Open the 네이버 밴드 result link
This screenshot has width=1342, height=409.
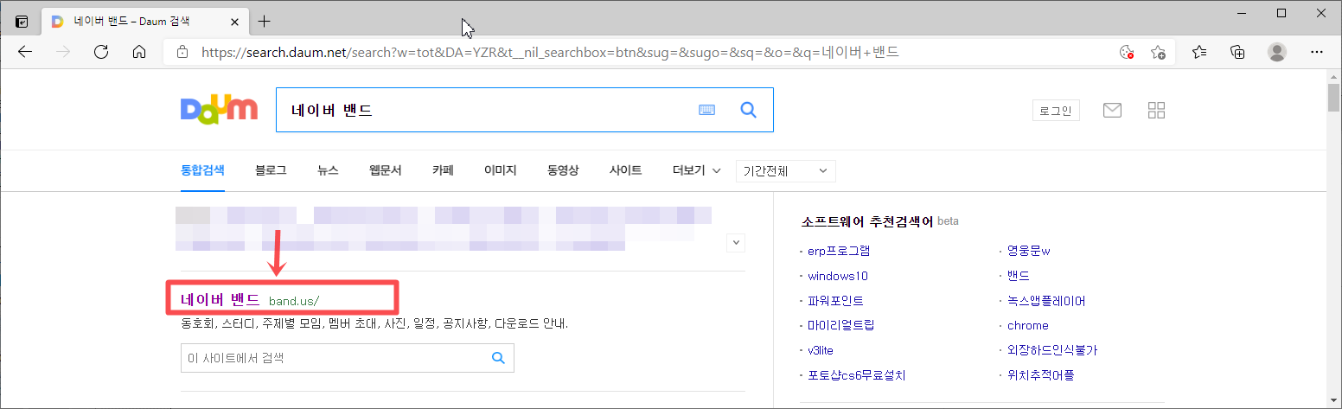tap(220, 299)
